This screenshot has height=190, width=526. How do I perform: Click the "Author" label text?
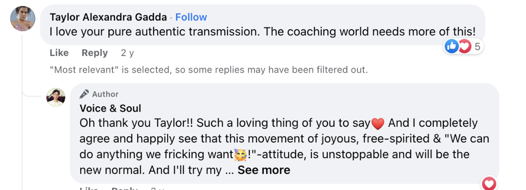(x=105, y=94)
